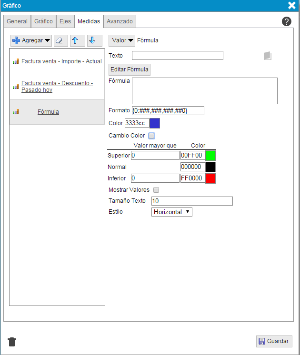Switch to the Ejes tab
300x355 pixels.
click(65, 21)
